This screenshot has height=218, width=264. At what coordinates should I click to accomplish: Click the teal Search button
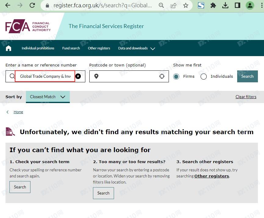pos(247,77)
